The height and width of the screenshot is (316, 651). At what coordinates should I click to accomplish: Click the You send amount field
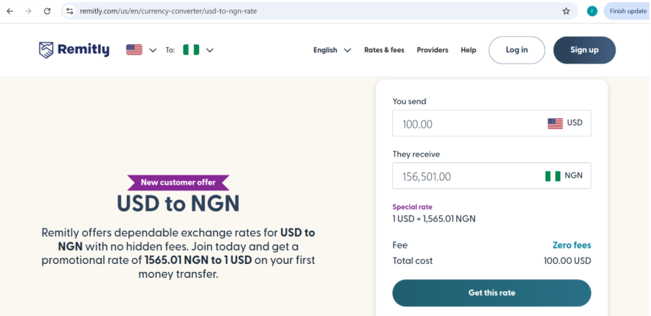(492, 123)
